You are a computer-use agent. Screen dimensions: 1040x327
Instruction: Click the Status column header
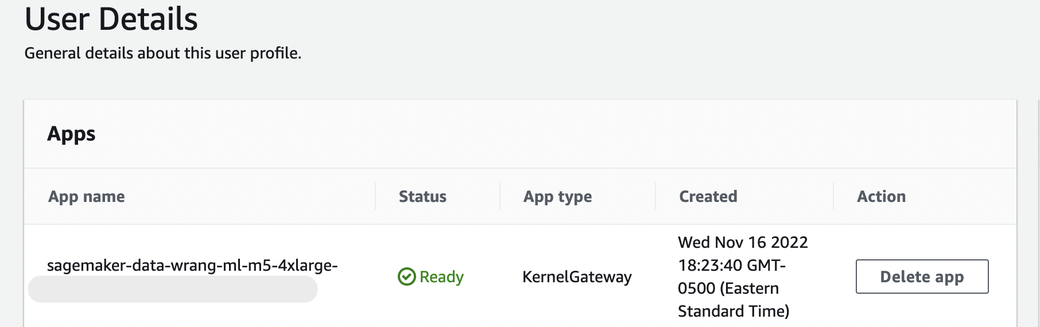[422, 196]
